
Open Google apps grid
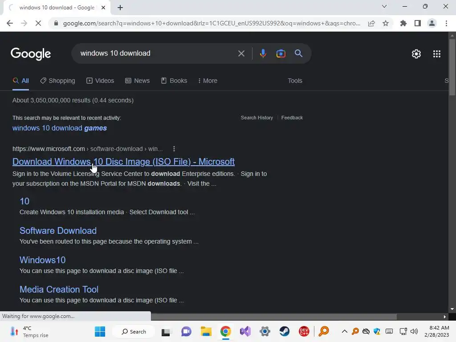436,54
